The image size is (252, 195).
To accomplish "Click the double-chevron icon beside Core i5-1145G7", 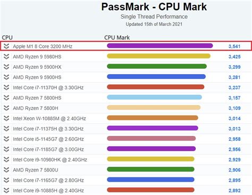I will (6, 139).
